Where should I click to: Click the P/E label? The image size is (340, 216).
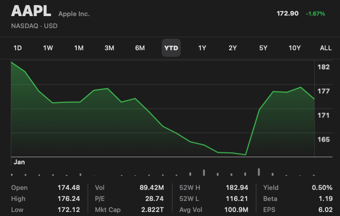point(100,198)
